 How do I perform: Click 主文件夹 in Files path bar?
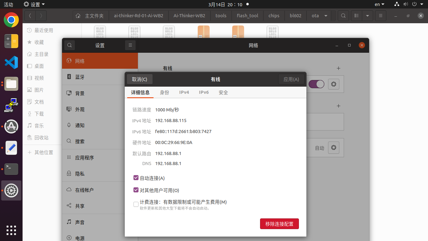tap(91, 16)
